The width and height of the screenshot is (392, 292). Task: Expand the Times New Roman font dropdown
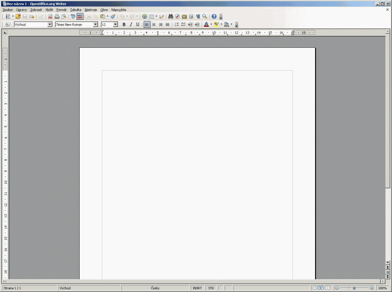pos(95,24)
